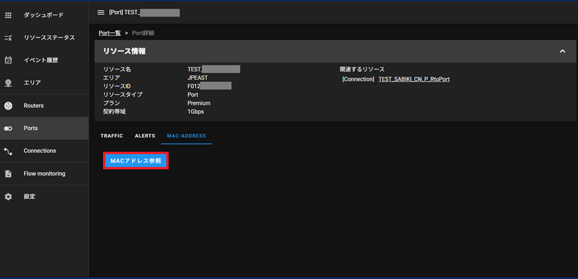Click the リソース情報 panel header title
The width and height of the screenshot is (578, 279).
(x=125, y=51)
